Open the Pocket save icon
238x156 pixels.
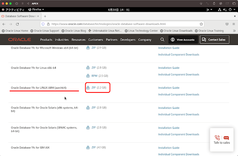coord(227,24)
